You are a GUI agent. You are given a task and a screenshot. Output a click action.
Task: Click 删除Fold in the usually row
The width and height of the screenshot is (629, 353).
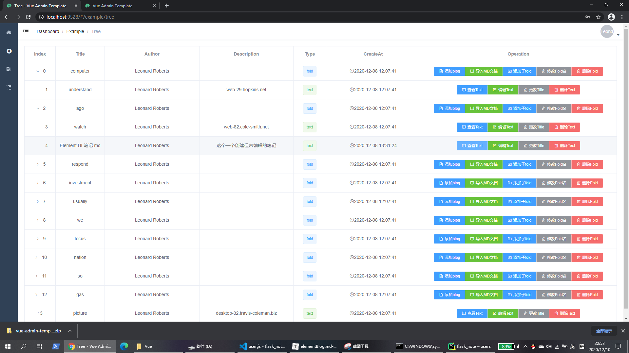(587, 202)
